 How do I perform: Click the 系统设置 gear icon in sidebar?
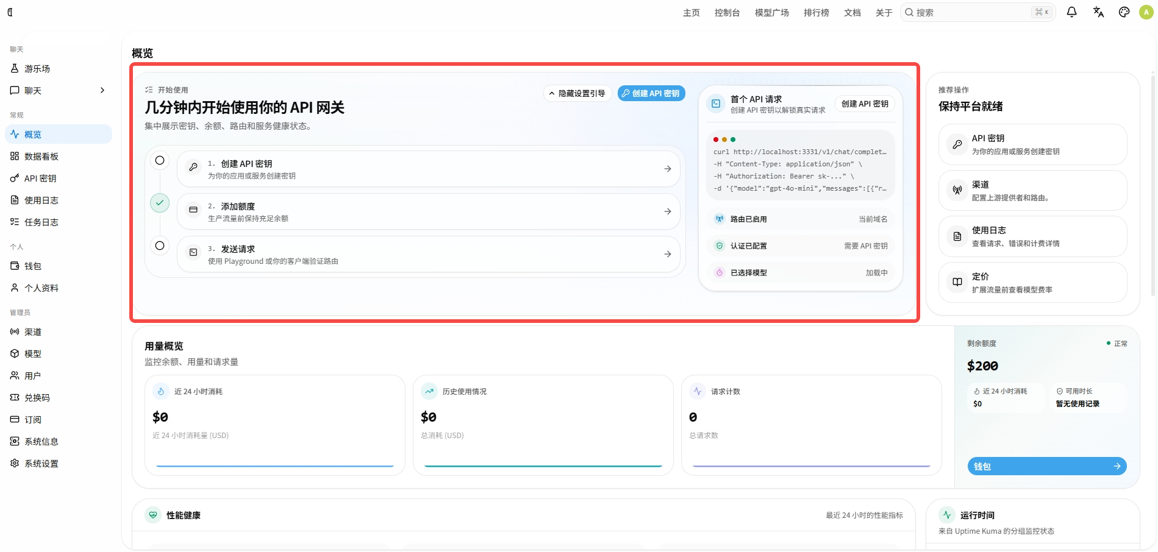tap(15, 463)
